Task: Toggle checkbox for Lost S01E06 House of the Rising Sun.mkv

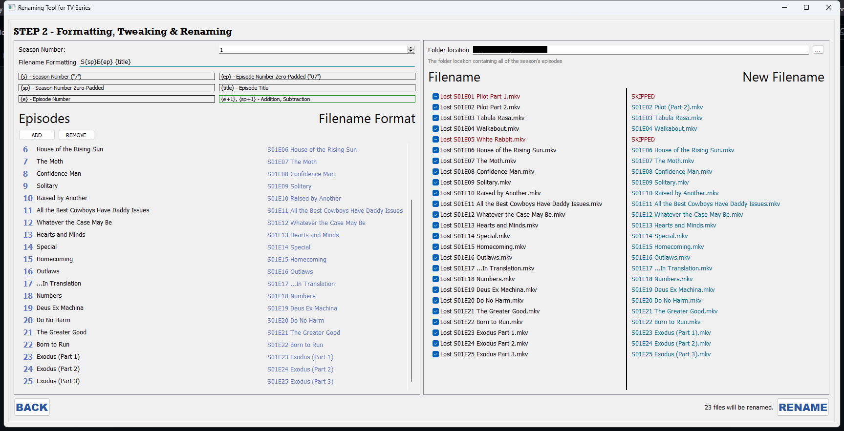Action: click(435, 150)
